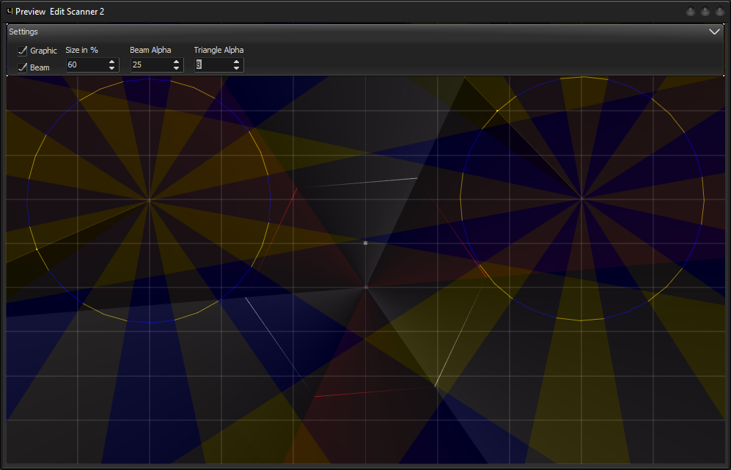Click the leftmost round title bar button
This screenshot has width=731, height=470.
click(691, 12)
